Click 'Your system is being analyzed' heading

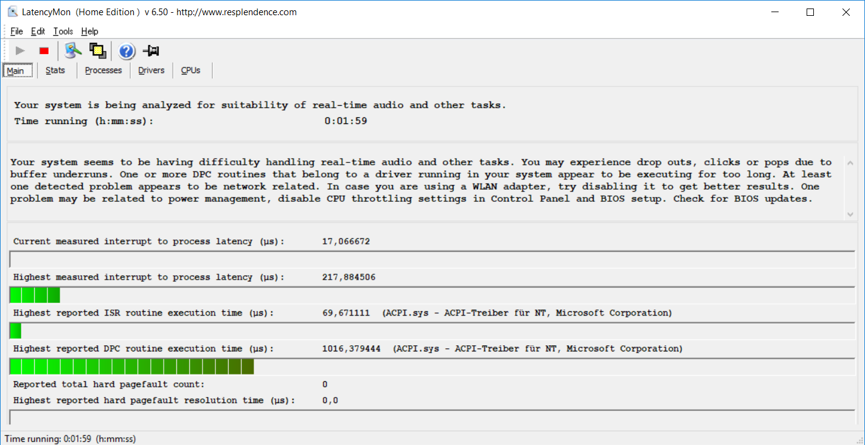260,105
